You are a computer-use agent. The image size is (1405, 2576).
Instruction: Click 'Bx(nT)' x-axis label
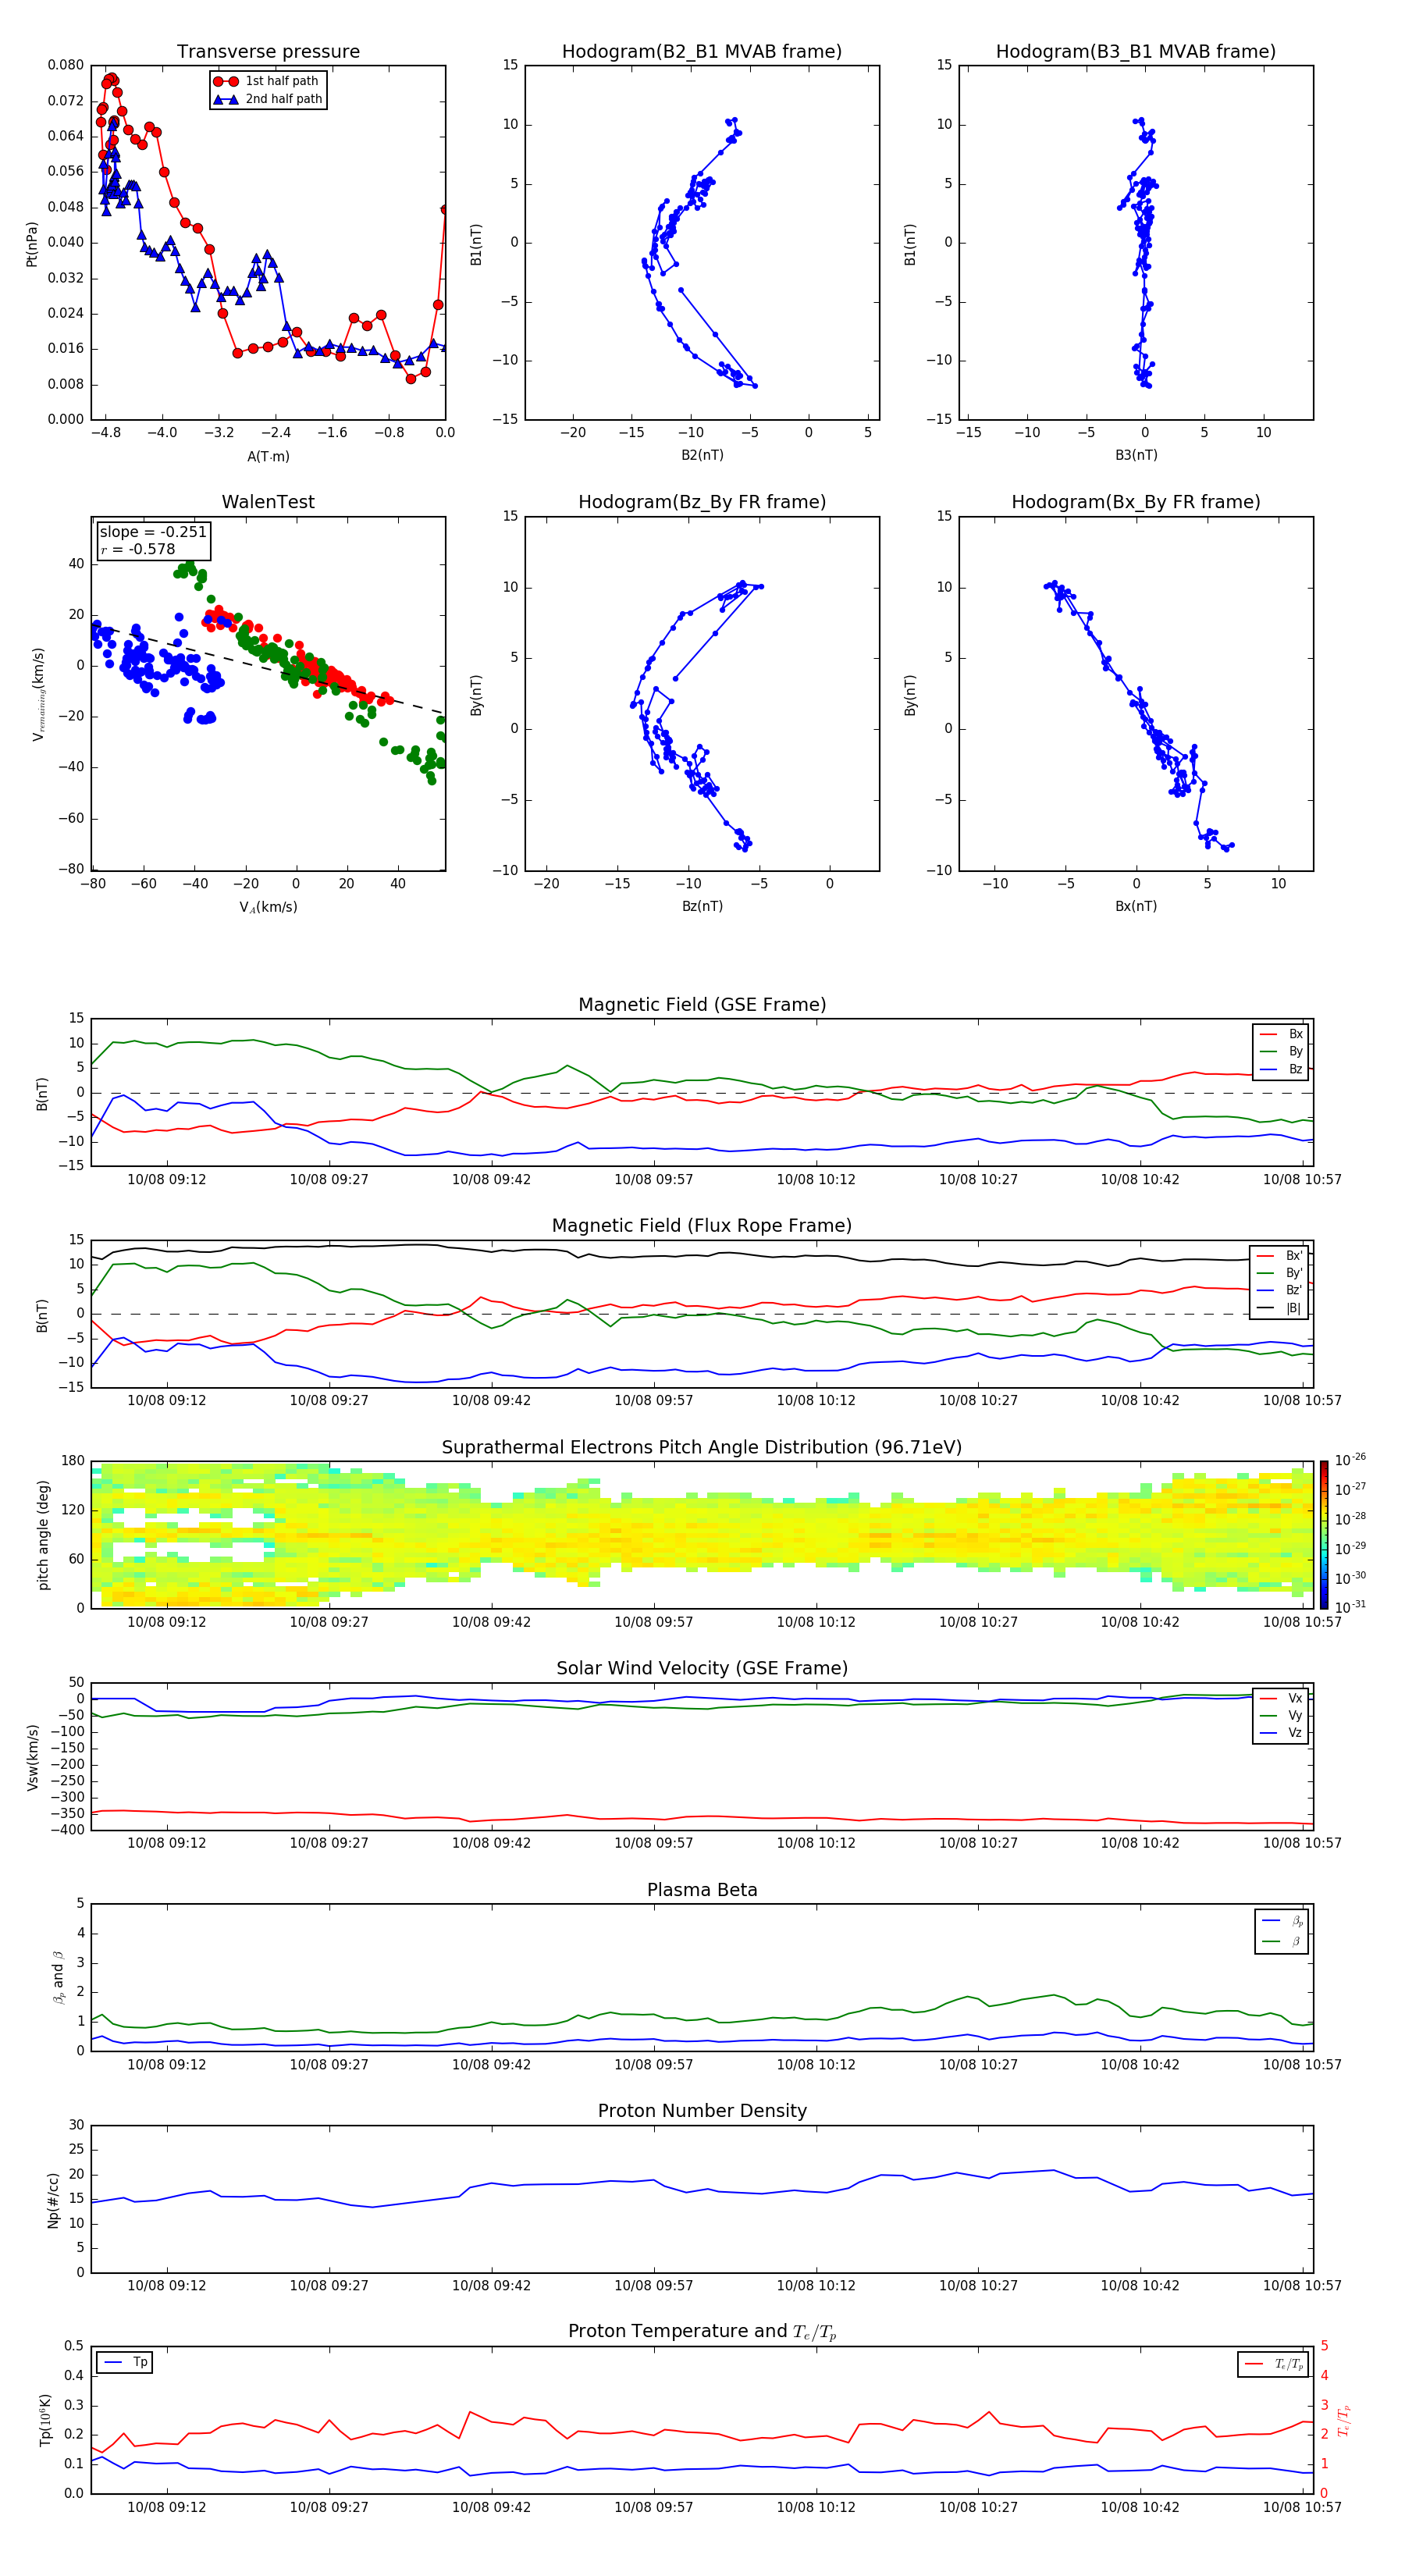coord(1136,906)
